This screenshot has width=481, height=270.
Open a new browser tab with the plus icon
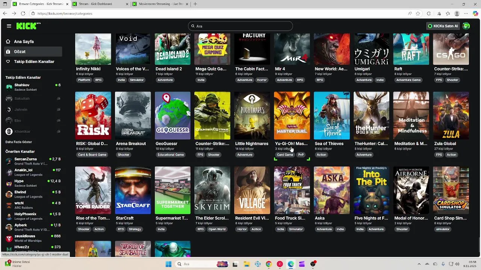coord(195,4)
